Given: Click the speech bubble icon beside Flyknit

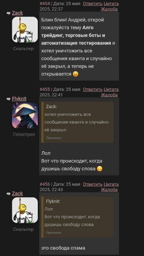Looking at the screenshot, I should (x=9, y=99).
